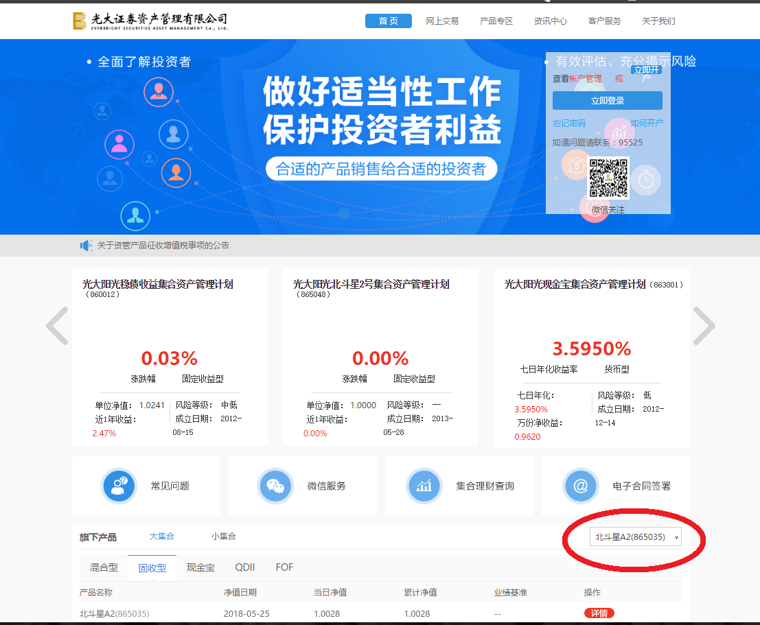The height and width of the screenshot is (625, 760).
Task: Open the 集合理财查询 link
Action: (x=485, y=486)
